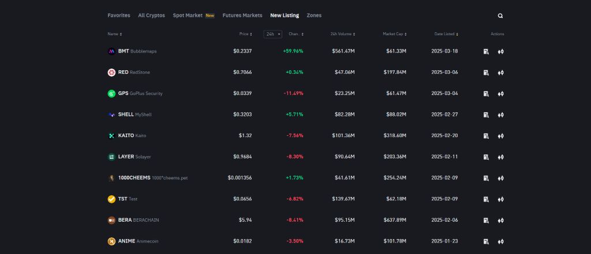Screen dimensions: 591x254
Task: Open trade chart icon for GPS row
Action: [500, 94]
